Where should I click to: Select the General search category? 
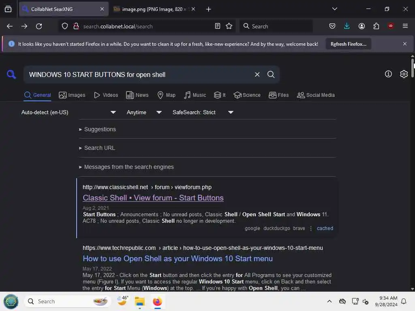point(37,95)
